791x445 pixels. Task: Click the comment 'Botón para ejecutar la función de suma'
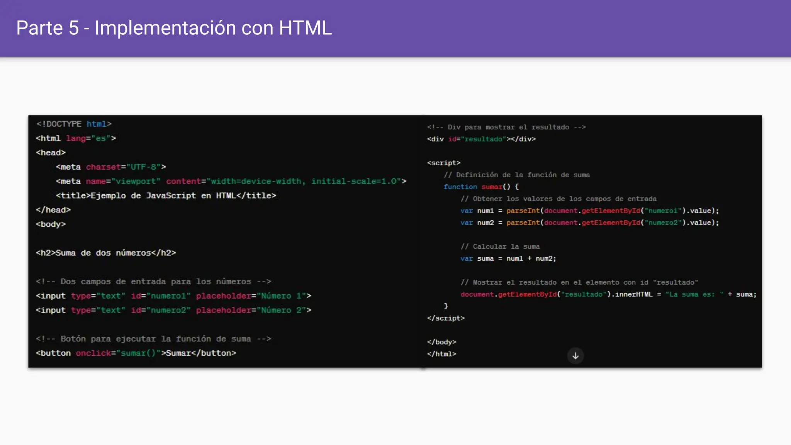tap(154, 338)
